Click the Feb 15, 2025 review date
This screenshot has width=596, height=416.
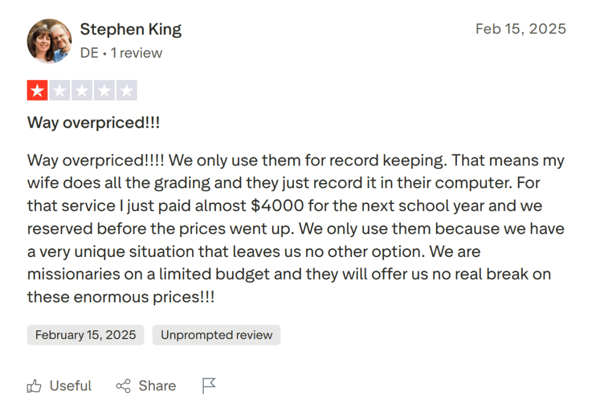(520, 29)
